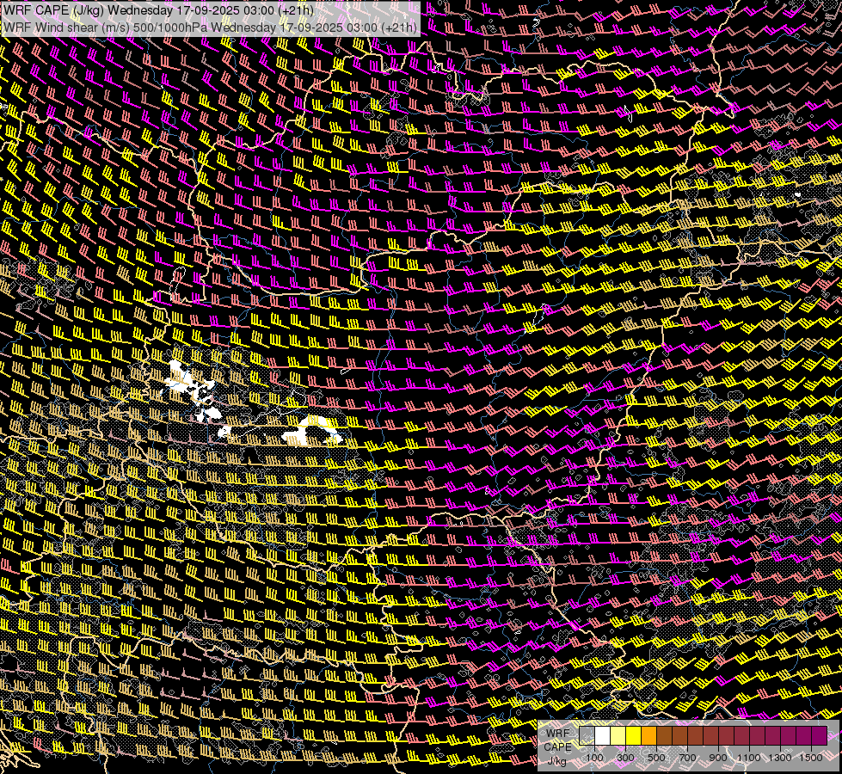Select the orange legend swatch
This screenshot has height=774, width=842.
648,736
